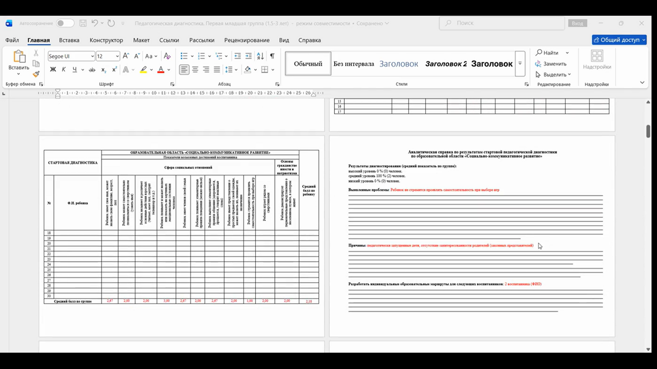Click the Undo arrow icon

(94, 23)
